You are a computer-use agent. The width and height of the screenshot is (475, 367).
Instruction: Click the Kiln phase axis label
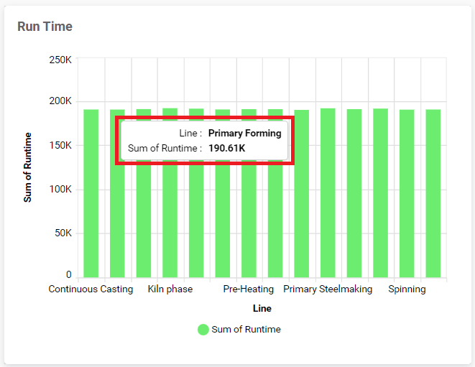click(170, 289)
